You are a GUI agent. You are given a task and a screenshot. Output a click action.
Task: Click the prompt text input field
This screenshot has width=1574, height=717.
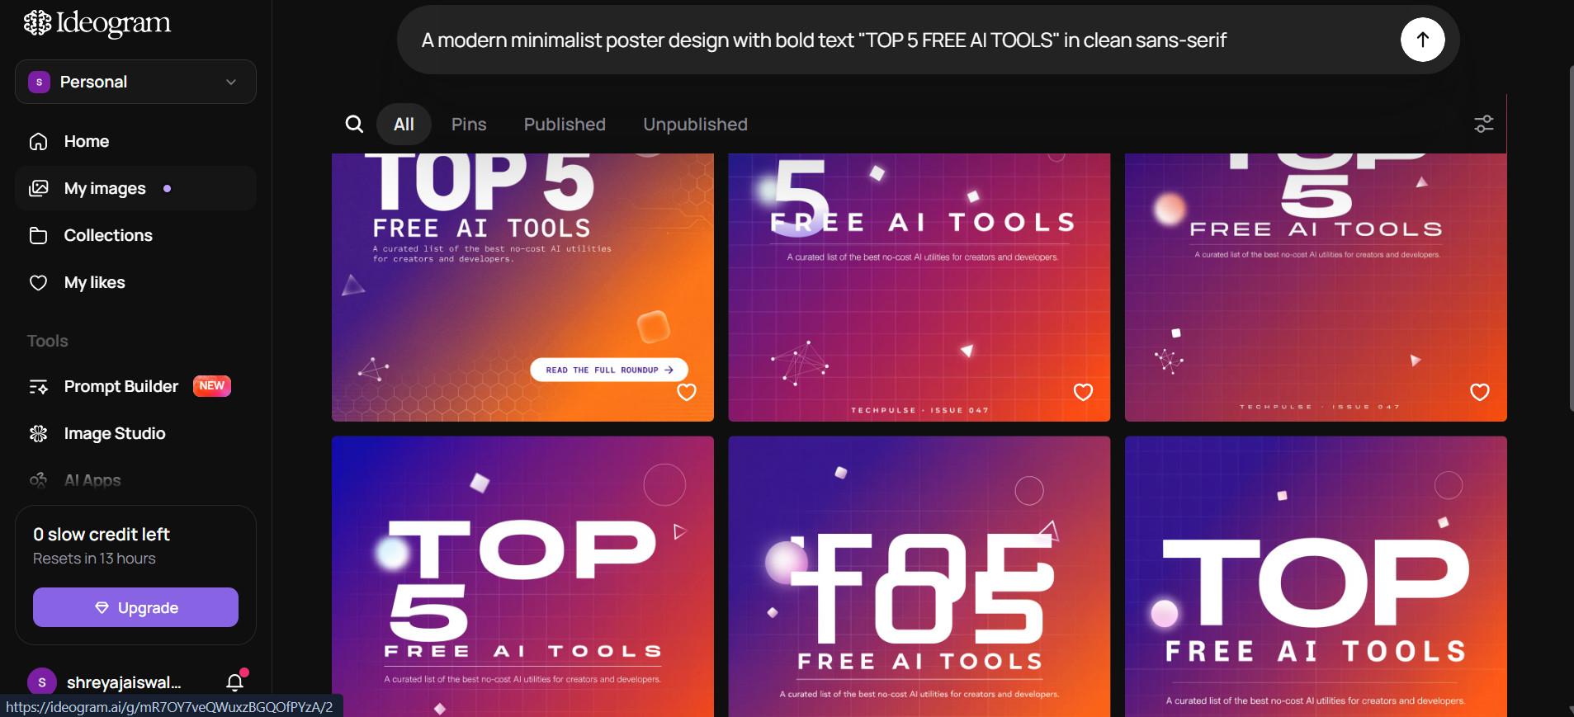point(900,40)
